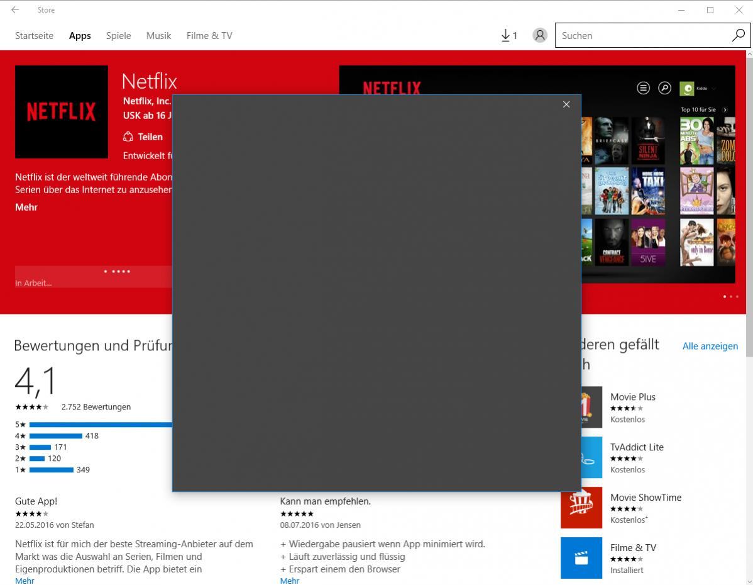Click the Gute App! review title
The image size is (753, 585).
click(x=36, y=501)
